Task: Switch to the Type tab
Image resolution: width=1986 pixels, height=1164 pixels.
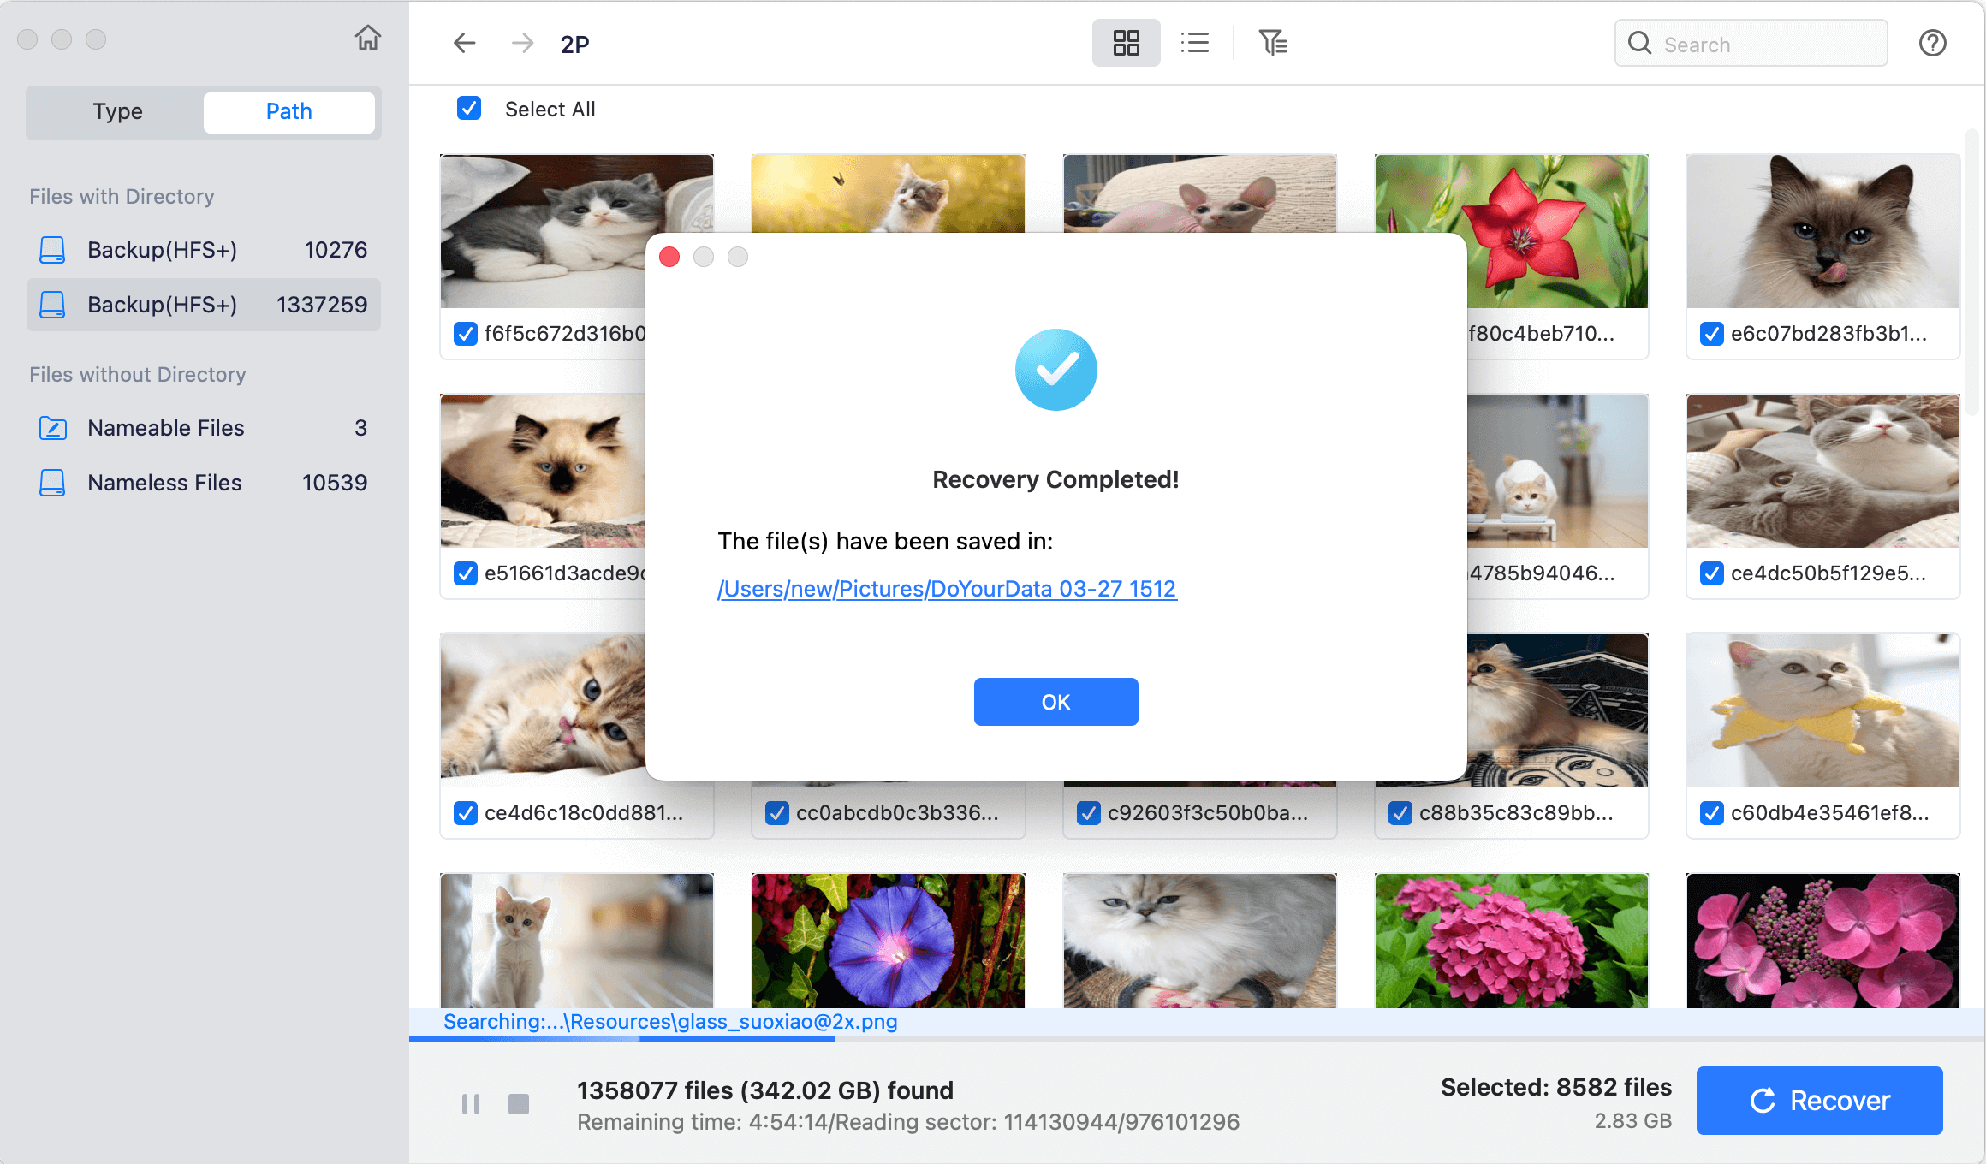Action: [x=117, y=111]
